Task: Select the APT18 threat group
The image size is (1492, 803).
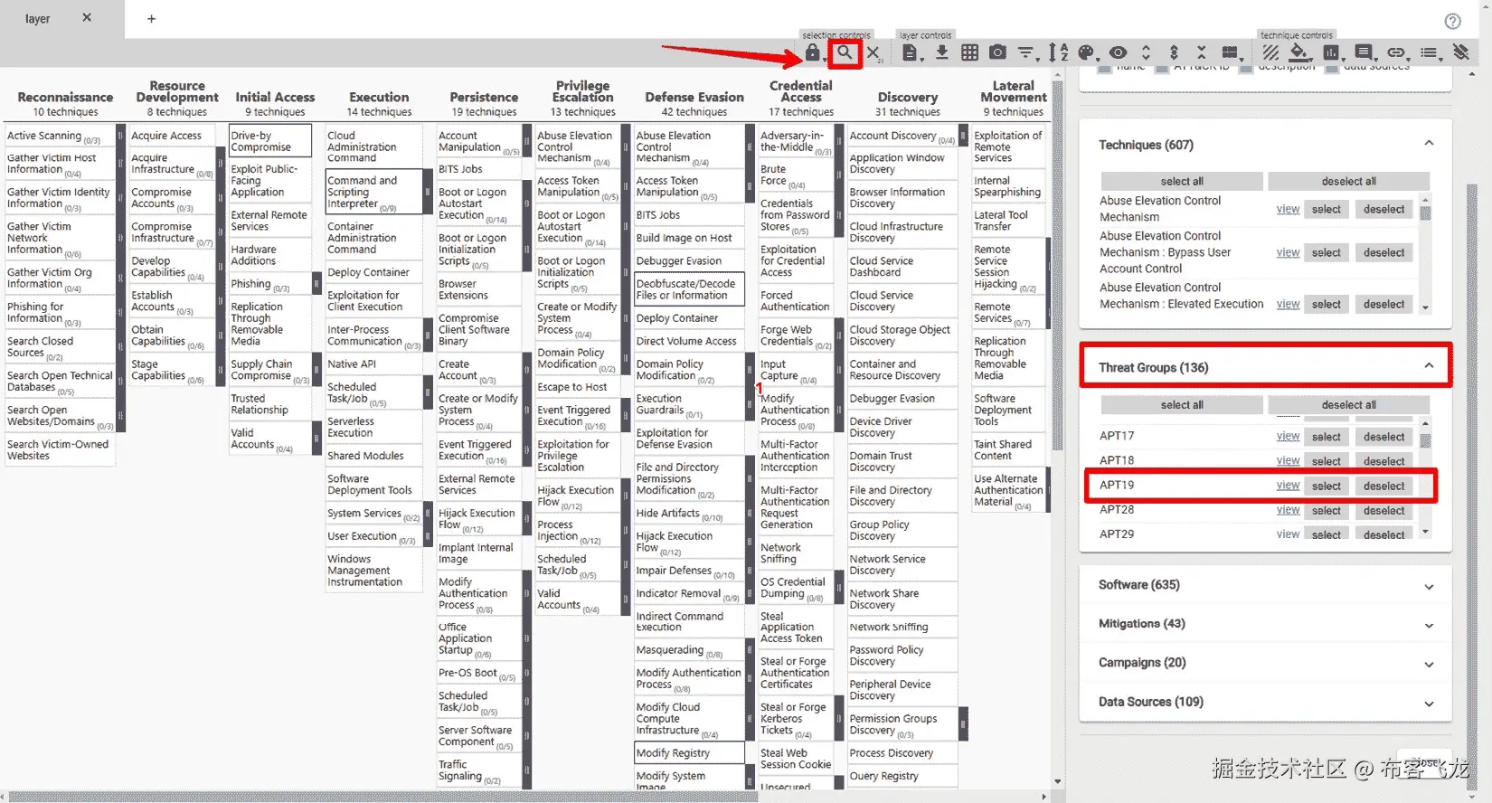Action: click(x=1327, y=461)
